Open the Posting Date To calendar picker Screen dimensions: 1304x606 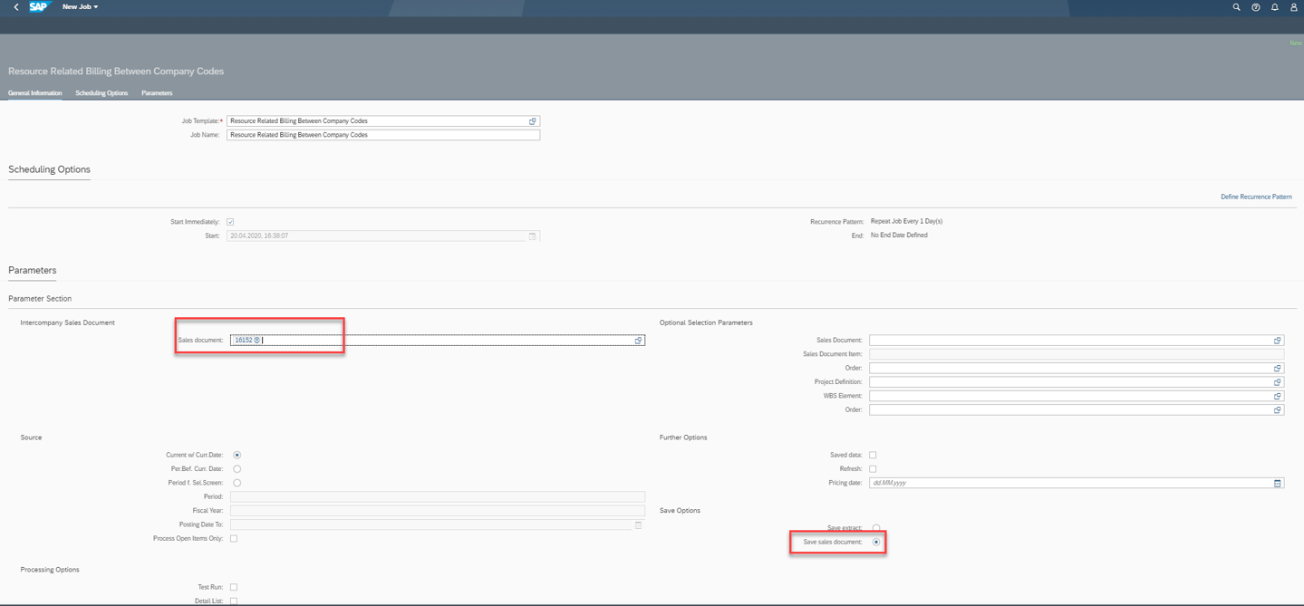637,524
